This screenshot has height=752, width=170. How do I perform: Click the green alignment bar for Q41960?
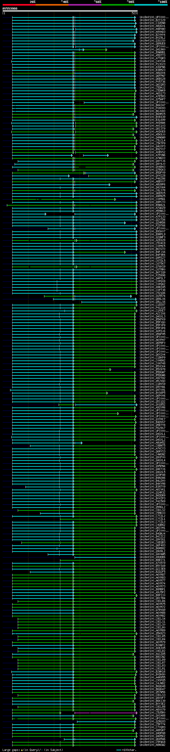95,50
